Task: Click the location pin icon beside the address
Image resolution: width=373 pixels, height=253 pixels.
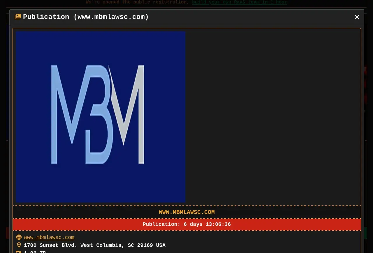Action: click(x=19, y=245)
